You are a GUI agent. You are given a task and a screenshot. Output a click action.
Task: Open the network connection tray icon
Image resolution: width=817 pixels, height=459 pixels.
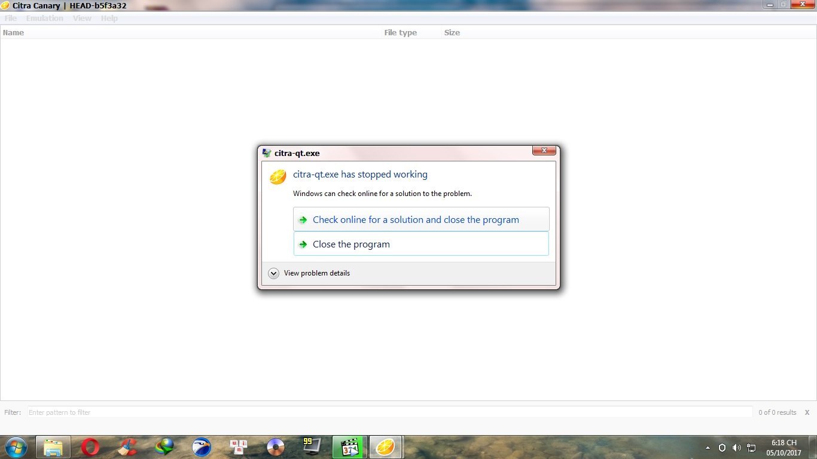click(x=751, y=448)
